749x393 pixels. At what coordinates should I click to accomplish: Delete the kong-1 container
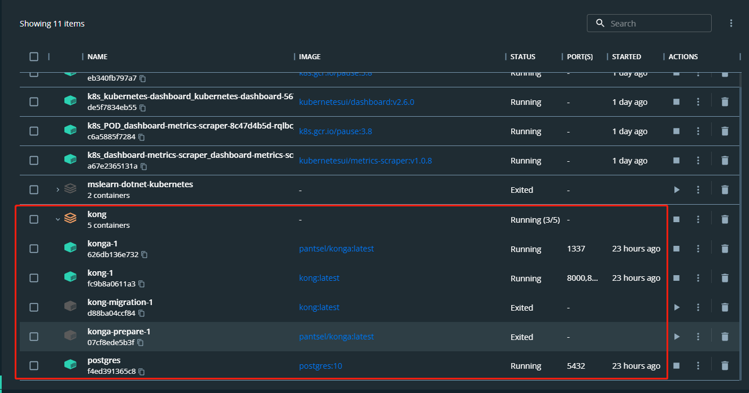(725, 278)
